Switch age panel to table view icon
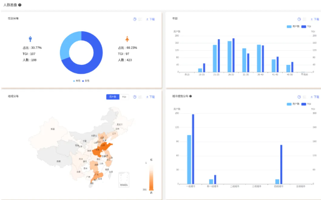This screenshot has width=321, height=200. pyautogui.click(x=304, y=19)
